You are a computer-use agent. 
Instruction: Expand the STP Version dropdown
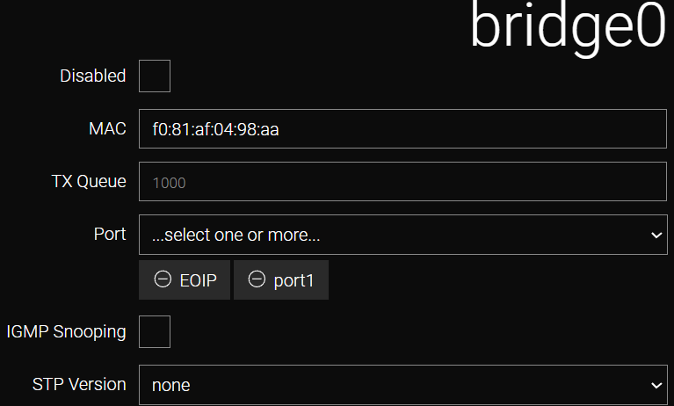[x=402, y=385]
